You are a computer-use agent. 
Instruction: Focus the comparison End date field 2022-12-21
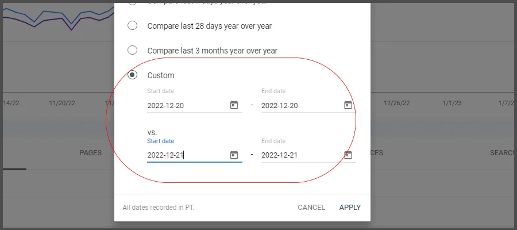(x=298, y=155)
